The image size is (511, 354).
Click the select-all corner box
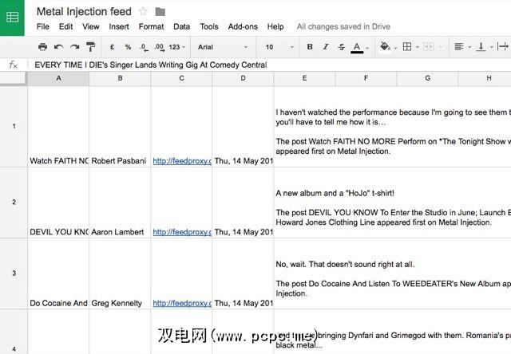(x=13, y=78)
